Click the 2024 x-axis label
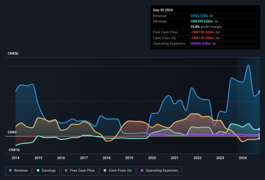The height and width of the screenshot is (180, 265). click(243, 158)
